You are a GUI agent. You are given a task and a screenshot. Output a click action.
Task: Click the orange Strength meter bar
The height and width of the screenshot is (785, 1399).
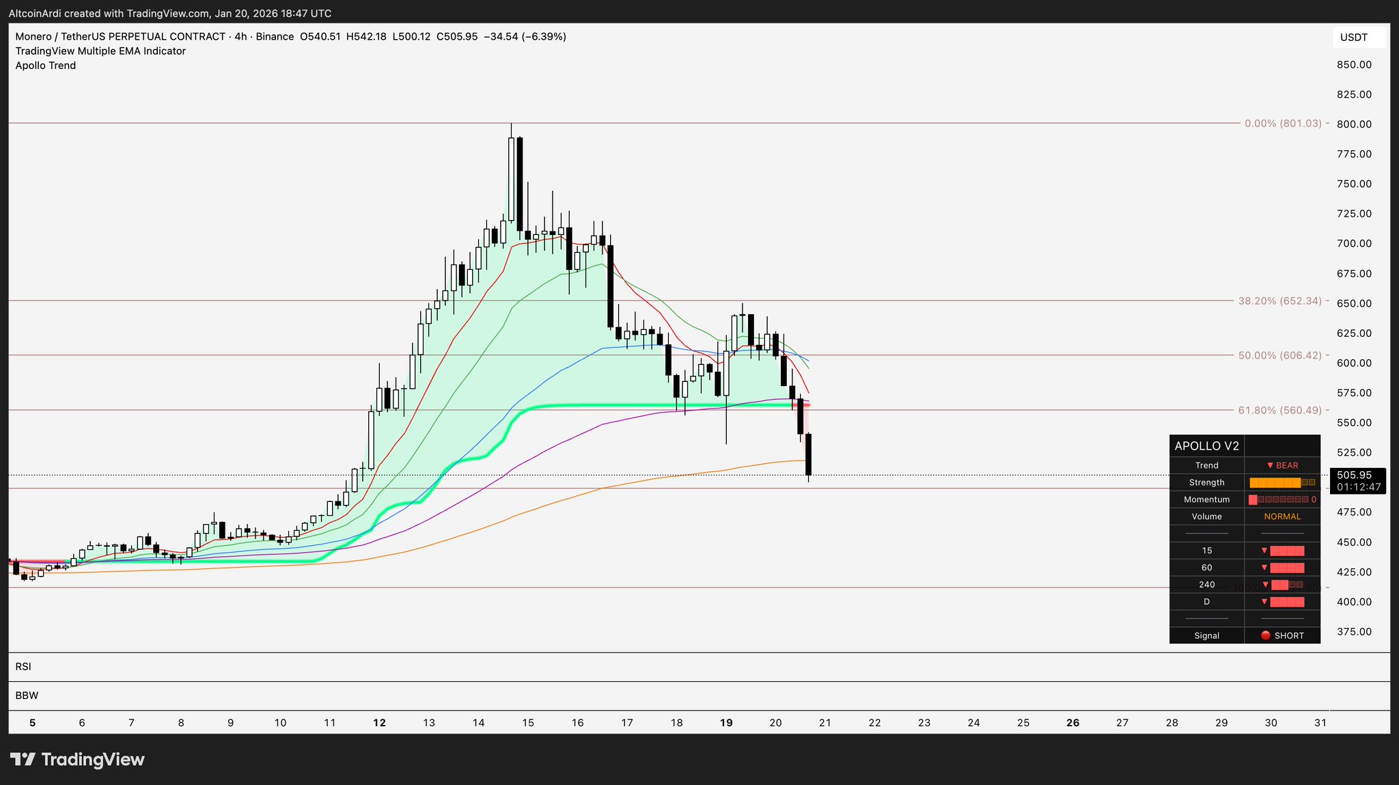1275,482
